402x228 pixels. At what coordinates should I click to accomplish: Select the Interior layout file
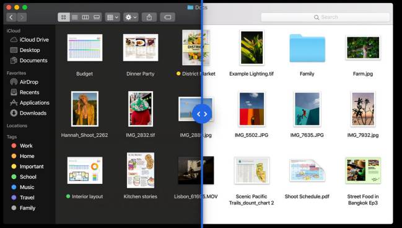tap(85, 170)
